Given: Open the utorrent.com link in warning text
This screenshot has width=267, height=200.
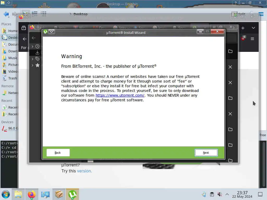Looking at the screenshot, I should (120, 95).
